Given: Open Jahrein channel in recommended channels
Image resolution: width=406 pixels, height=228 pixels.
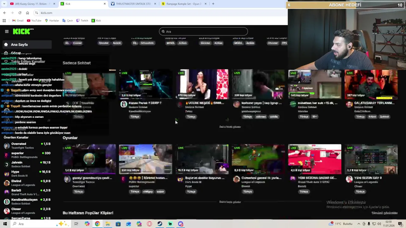Looking at the screenshot, I should [27, 164].
